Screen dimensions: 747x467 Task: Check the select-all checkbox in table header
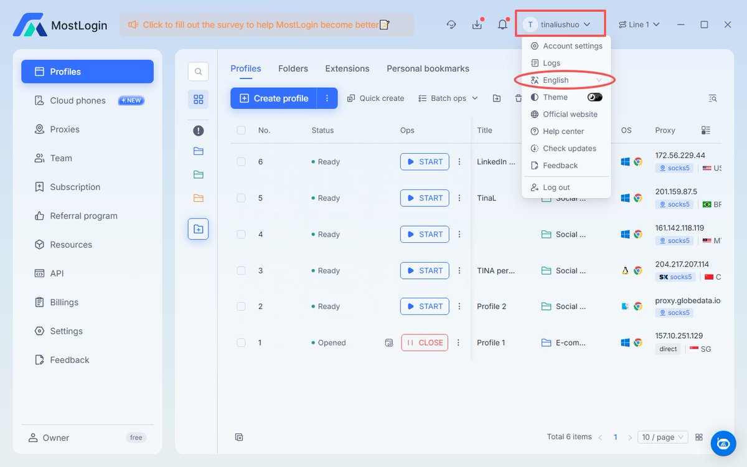[x=241, y=130]
